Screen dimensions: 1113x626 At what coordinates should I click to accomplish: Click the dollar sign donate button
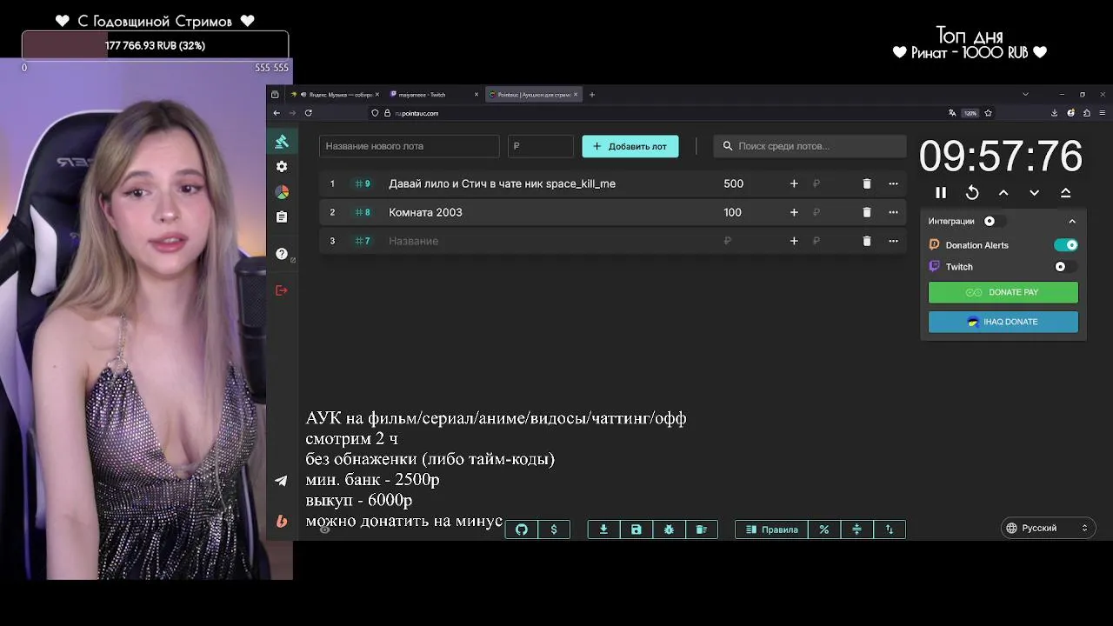(x=554, y=529)
